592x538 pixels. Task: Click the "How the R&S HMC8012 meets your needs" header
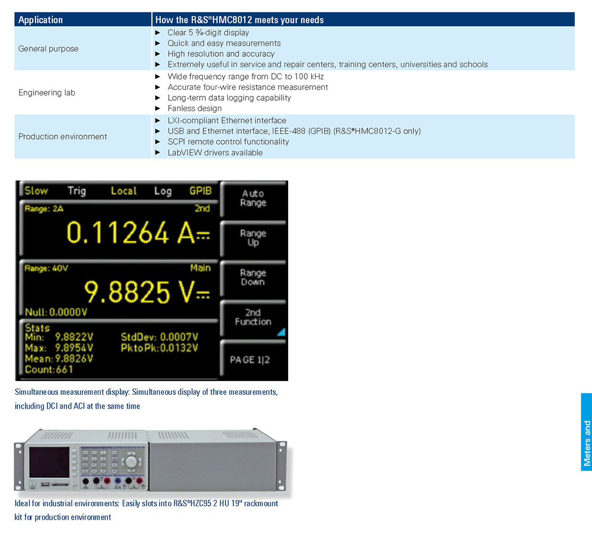tap(239, 20)
